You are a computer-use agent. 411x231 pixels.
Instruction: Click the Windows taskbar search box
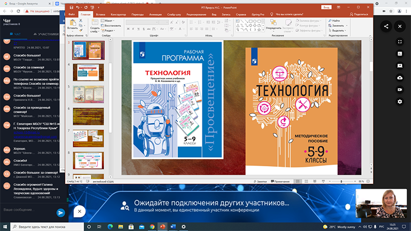click(47, 226)
